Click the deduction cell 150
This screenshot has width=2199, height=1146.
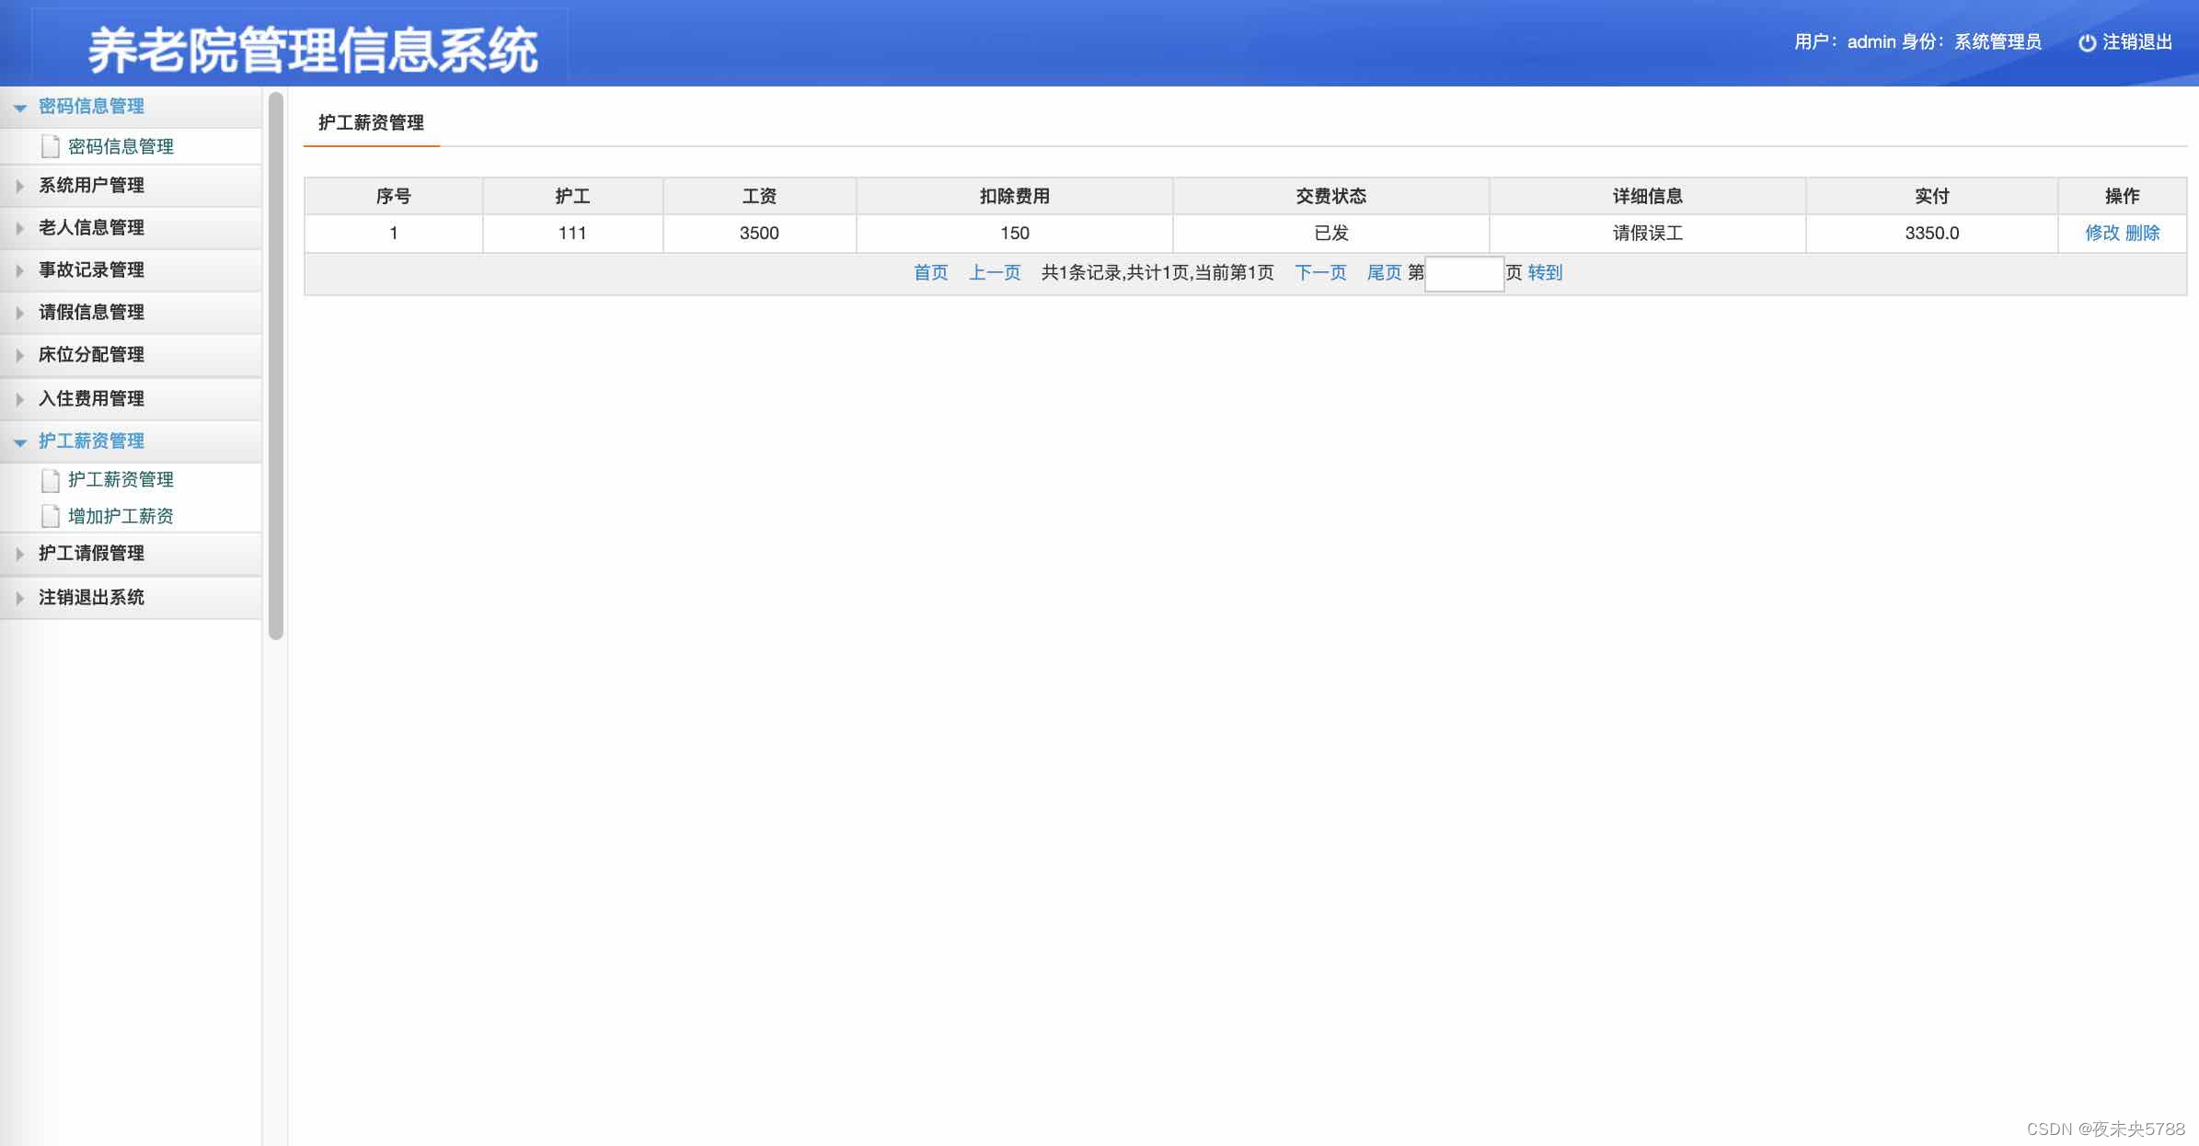[1015, 234]
